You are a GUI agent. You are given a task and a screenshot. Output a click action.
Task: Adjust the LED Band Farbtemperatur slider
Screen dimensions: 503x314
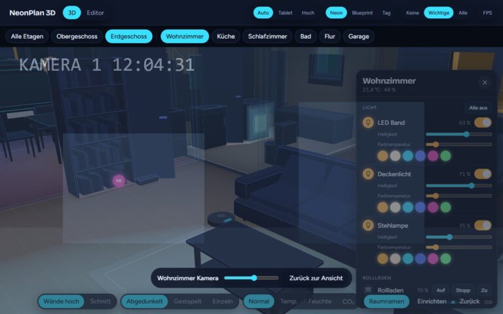pos(458,145)
